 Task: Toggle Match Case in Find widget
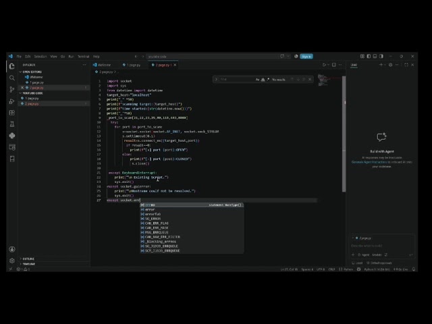point(258,80)
